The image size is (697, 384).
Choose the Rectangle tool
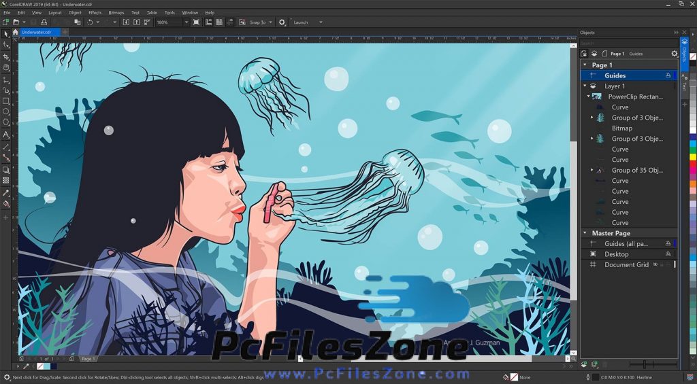pyautogui.click(x=6, y=101)
